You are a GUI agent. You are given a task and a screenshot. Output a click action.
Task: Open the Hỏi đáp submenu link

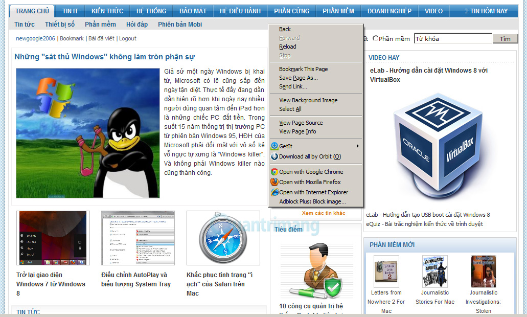click(137, 24)
